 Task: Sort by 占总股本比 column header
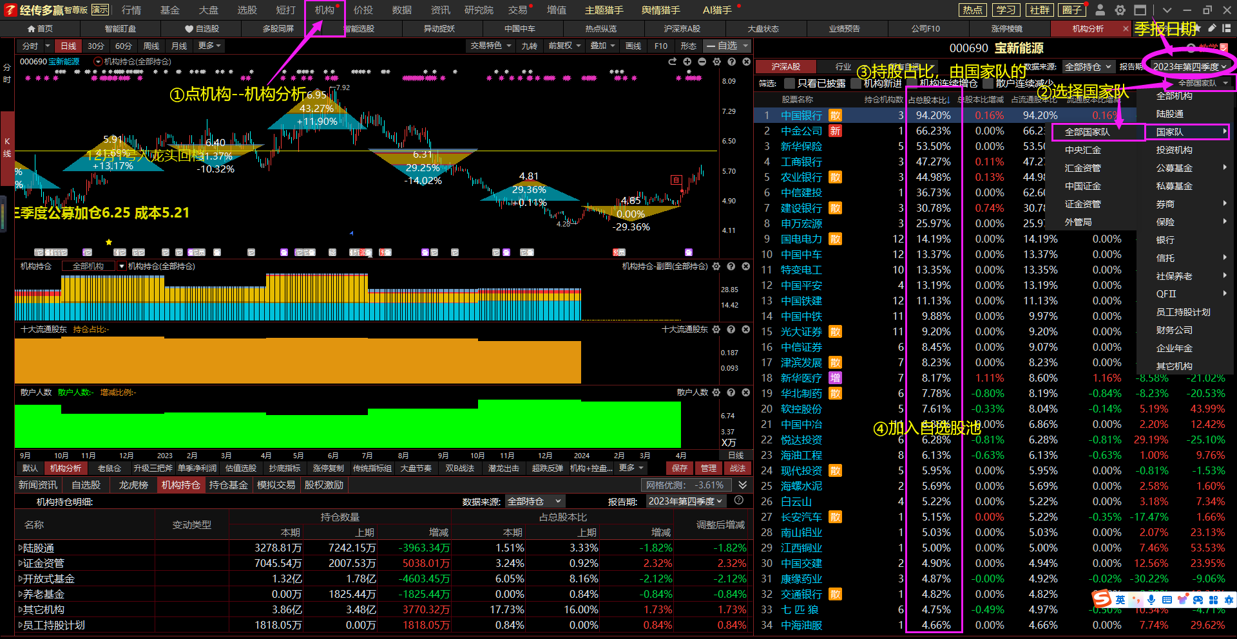(929, 100)
